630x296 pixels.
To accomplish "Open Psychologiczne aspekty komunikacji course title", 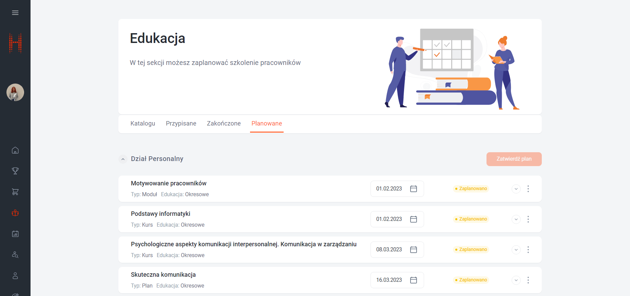I will click(x=243, y=244).
